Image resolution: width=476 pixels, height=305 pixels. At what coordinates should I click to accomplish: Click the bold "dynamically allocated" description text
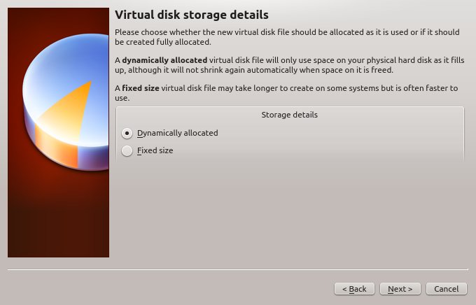tap(164, 60)
